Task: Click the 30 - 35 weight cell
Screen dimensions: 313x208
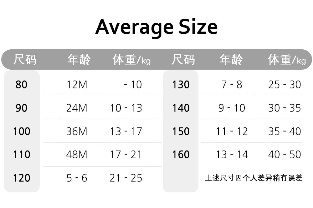Action: click(285, 108)
